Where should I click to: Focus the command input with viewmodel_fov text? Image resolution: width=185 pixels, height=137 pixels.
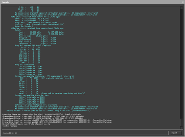pyautogui.click(x=85, y=133)
